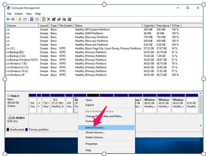
Task: Click the 465.64 GB Disk 0 size text
Action: point(13,103)
